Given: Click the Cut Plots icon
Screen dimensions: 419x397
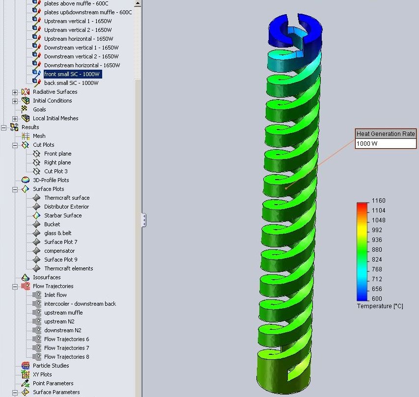Looking at the screenshot, I should 26,145.
